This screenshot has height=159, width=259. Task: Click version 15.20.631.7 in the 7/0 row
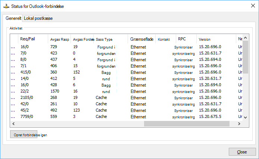click(x=210, y=53)
